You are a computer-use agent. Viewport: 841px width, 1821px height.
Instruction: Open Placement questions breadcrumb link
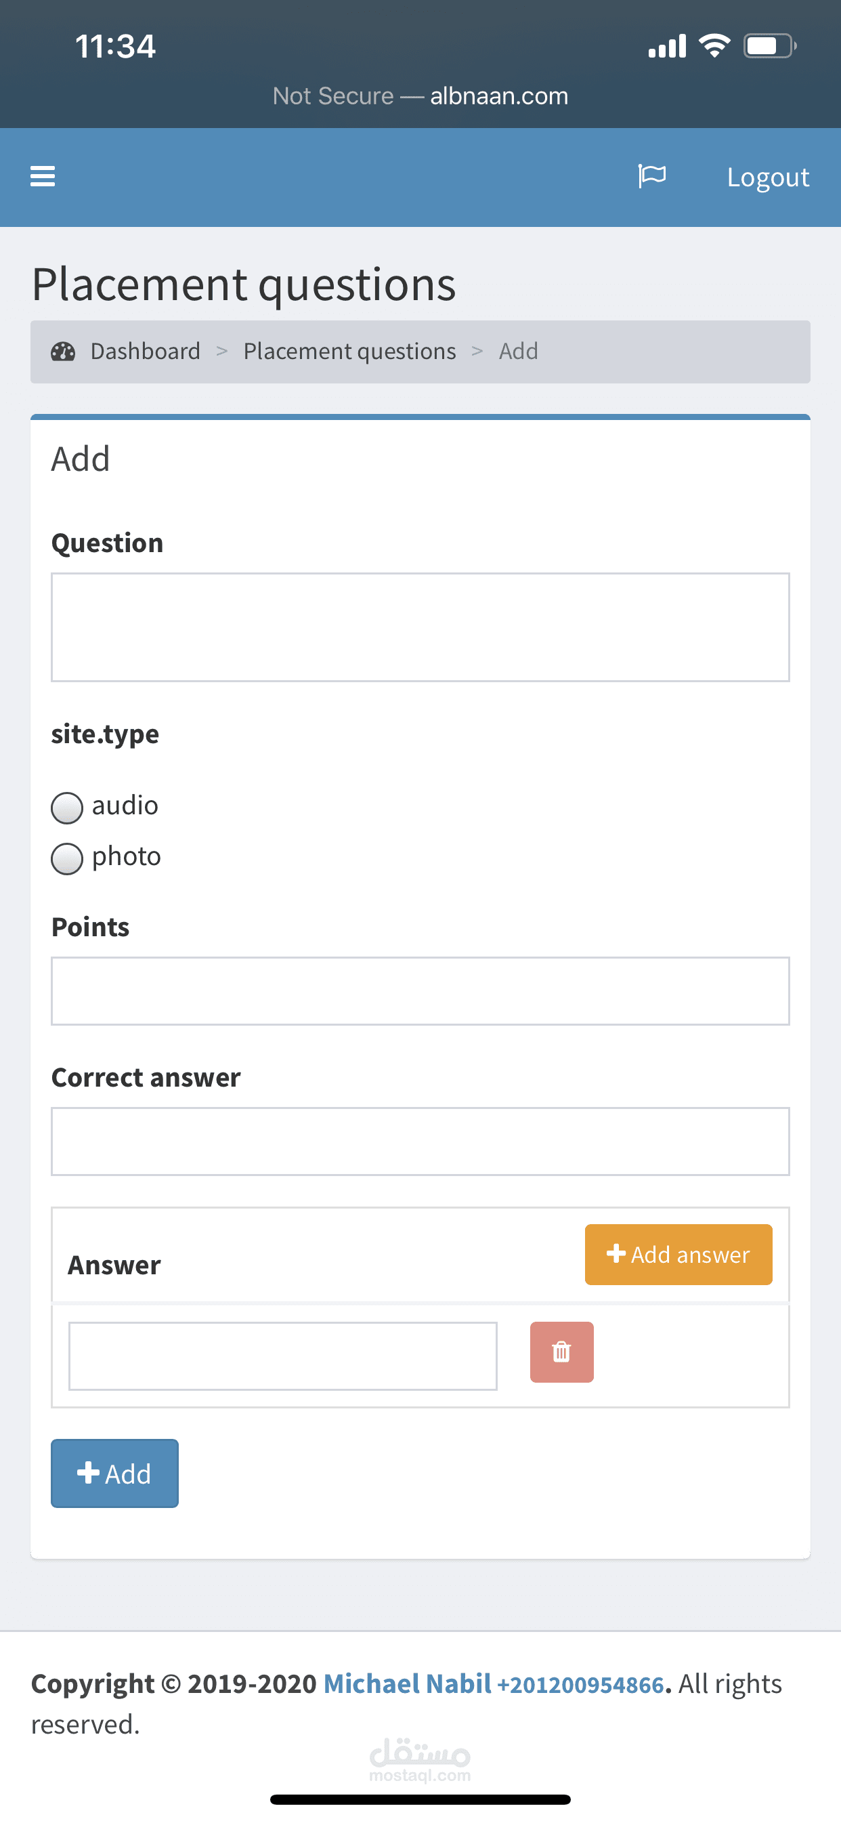click(x=349, y=352)
